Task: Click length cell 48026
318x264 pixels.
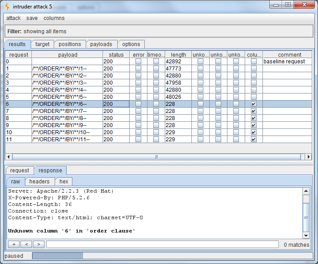Action: tap(178, 97)
